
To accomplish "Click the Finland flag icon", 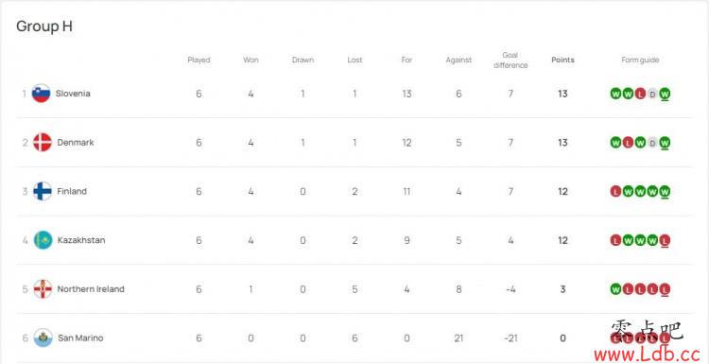I will 43,191.
